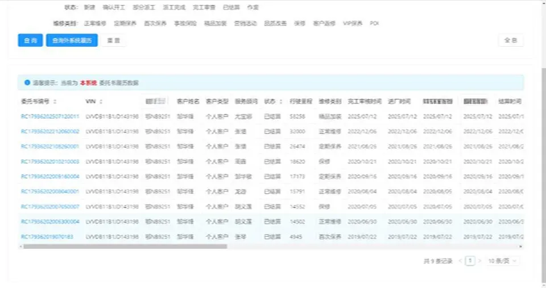The height and width of the screenshot is (288, 546).
Task: Filter status by 派工完成
Action: [174, 7]
